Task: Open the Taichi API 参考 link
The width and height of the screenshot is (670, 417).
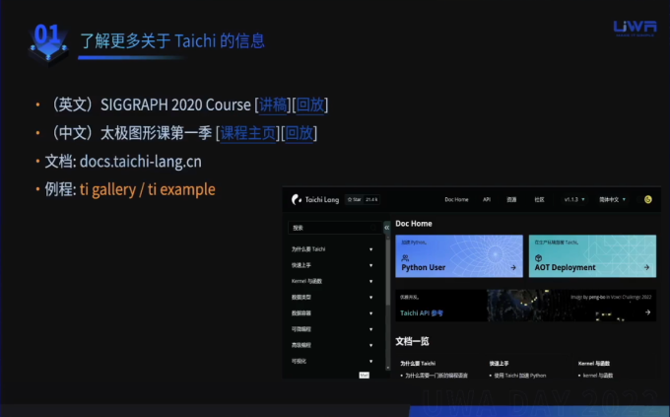Action: (x=422, y=313)
